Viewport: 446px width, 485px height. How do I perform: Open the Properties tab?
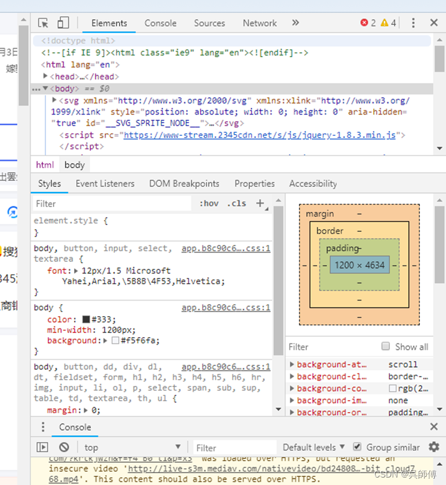254,183
